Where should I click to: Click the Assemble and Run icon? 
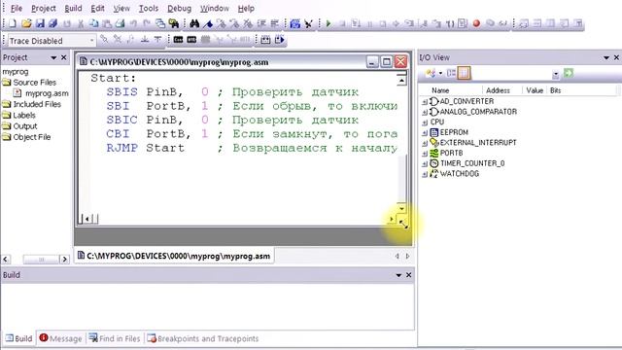pos(280,40)
